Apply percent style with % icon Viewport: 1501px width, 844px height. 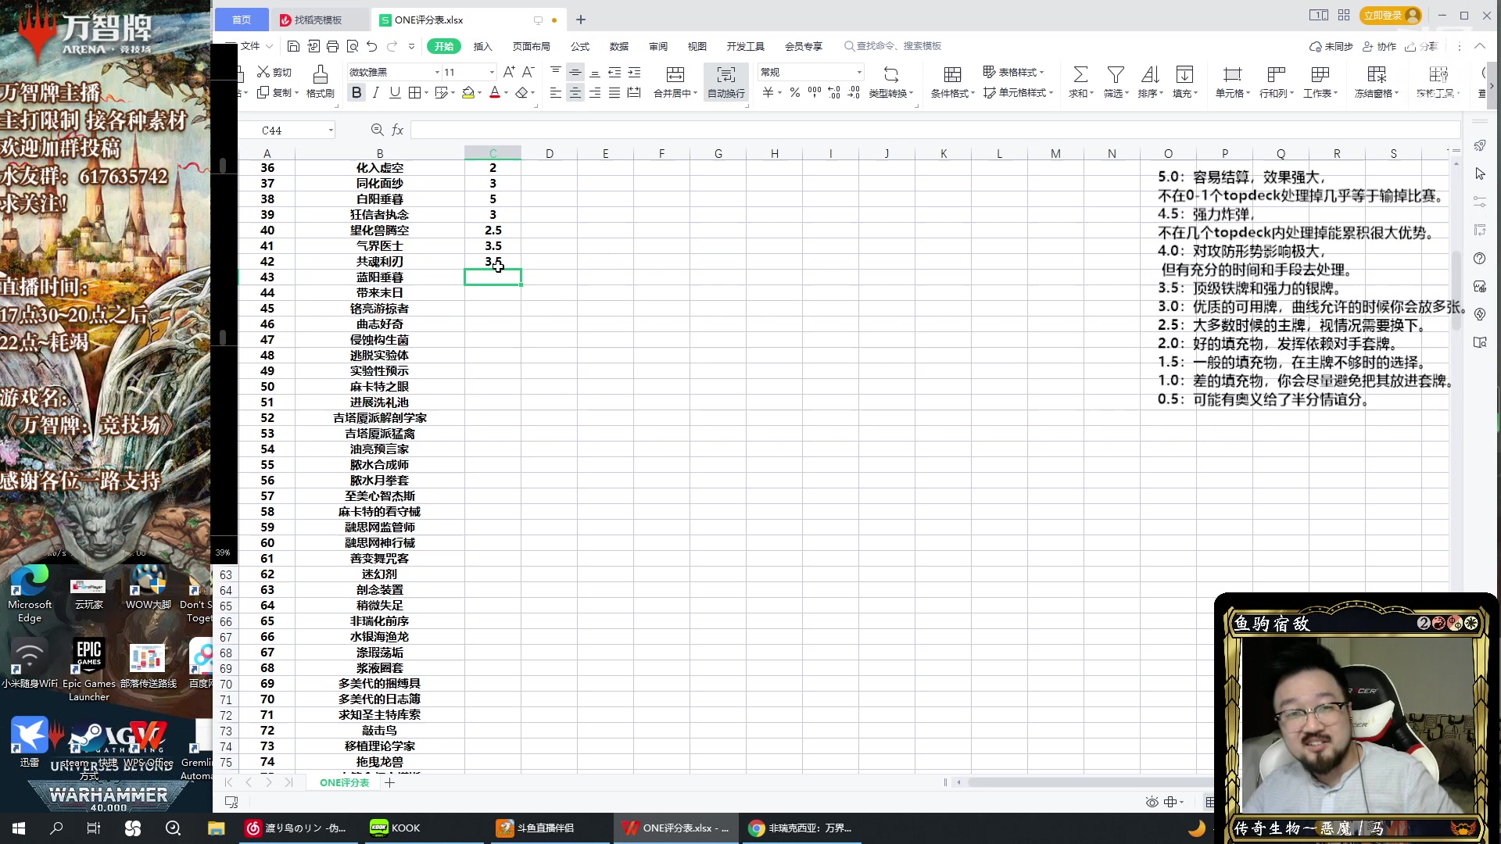click(x=795, y=92)
